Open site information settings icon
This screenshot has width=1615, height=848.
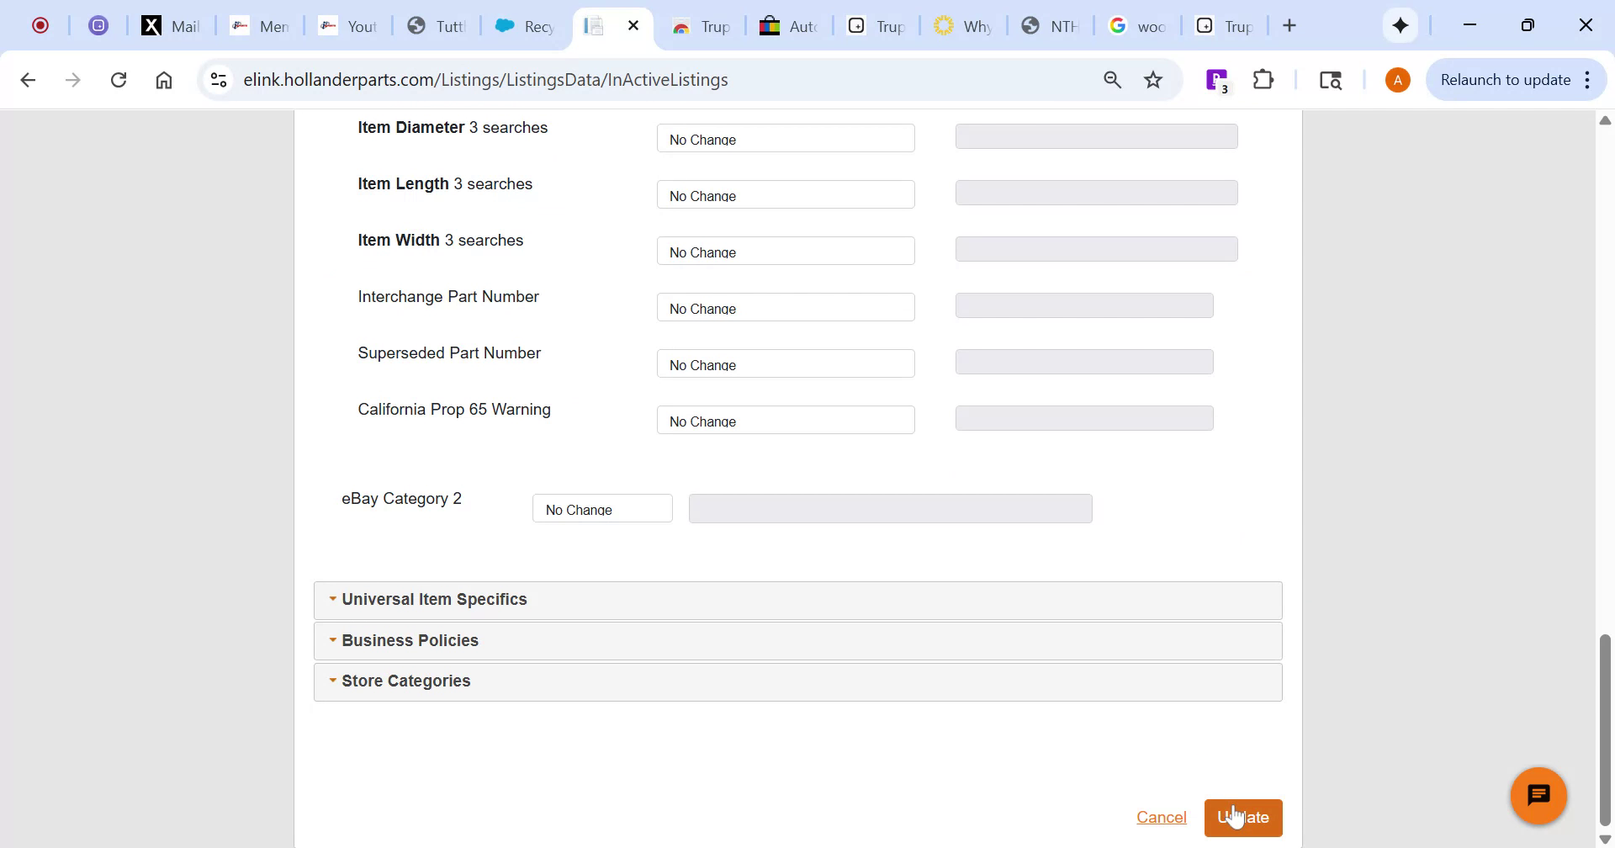218,79
